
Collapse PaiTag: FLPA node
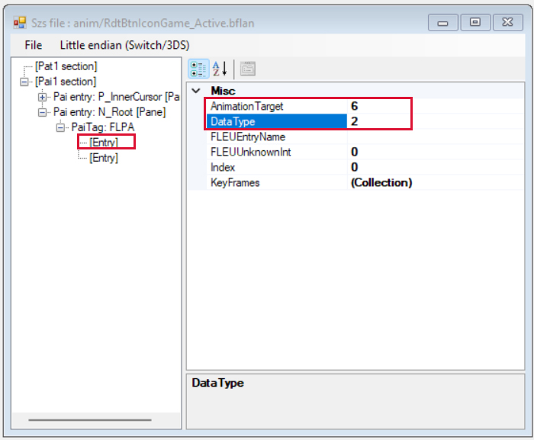point(60,127)
